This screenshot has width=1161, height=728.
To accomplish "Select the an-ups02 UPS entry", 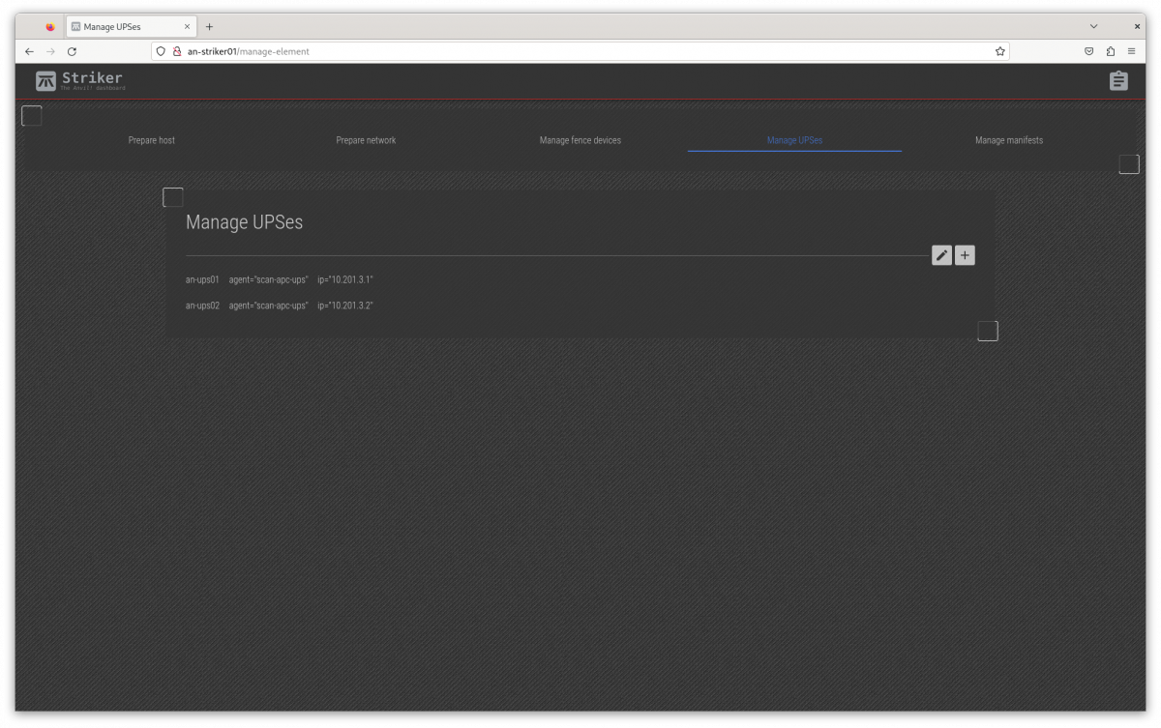I will [202, 306].
